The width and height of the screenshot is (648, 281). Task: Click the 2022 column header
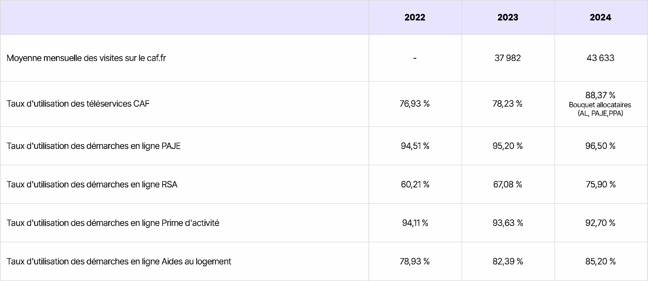coord(415,17)
